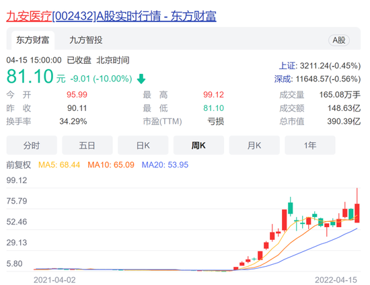This screenshot has width=370, height=285.
Task: Select the 月K chart tab
Action: (x=254, y=145)
